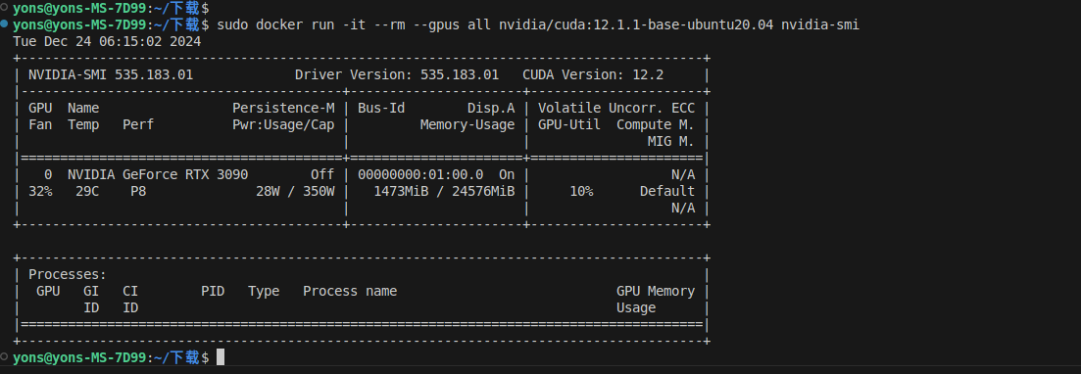Image resolution: width=1081 pixels, height=374 pixels.
Task: Click the blue dot beside the docker command
Action: point(5,24)
